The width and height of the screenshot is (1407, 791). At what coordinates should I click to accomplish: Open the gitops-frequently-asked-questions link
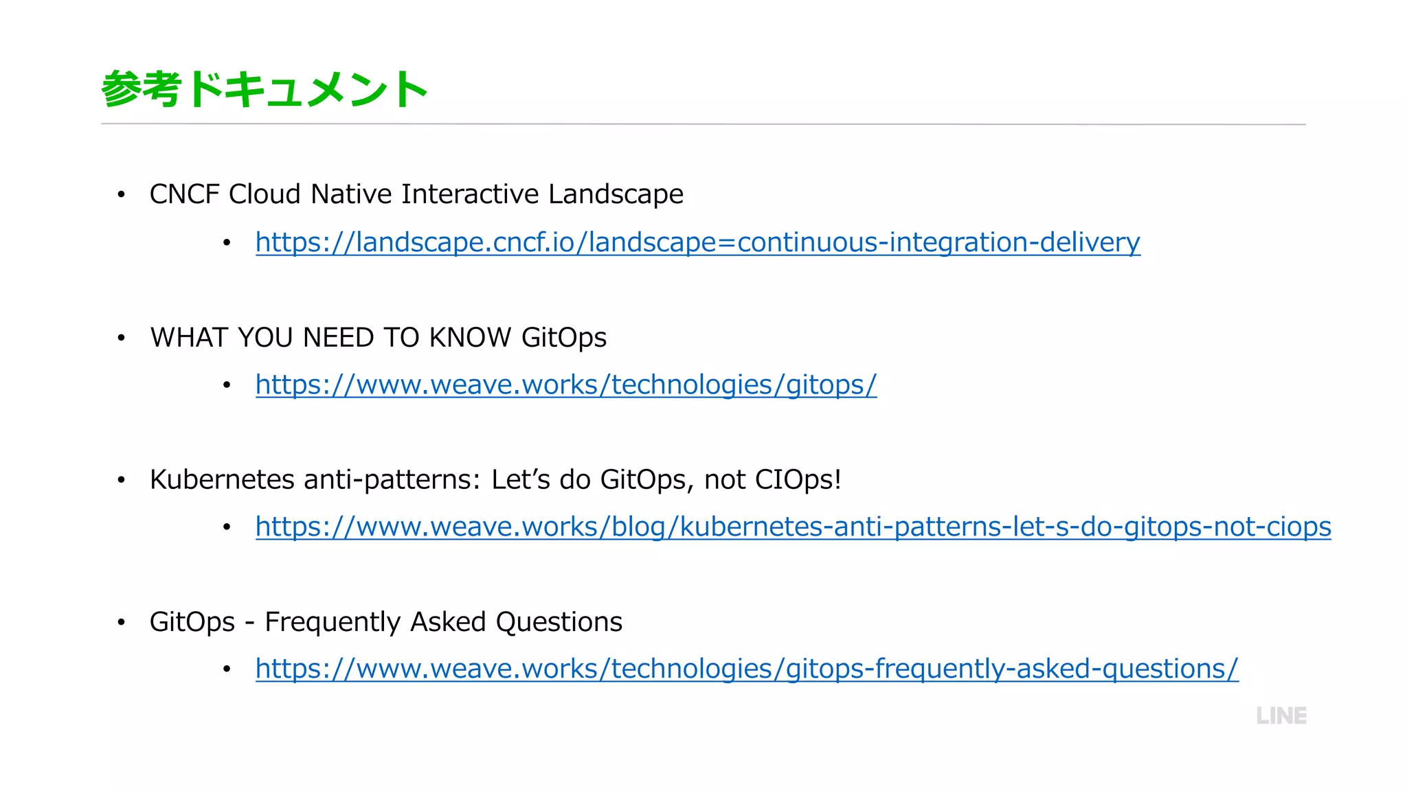(747, 669)
